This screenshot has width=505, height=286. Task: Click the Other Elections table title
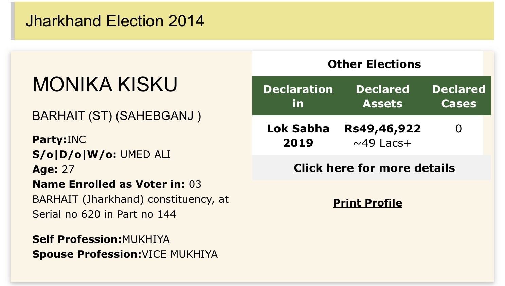pyautogui.click(x=374, y=64)
